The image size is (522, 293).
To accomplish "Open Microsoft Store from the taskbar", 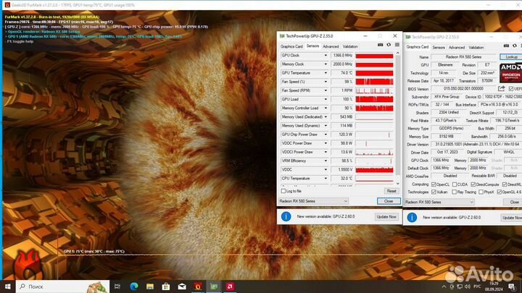I will pyautogui.click(x=166, y=286).
